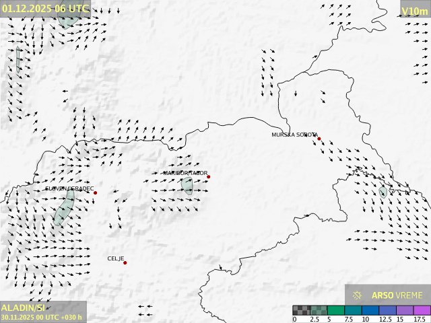Viewport: 431px width, 323px height.
Task: Click the Murska Sobota red station dot
Action: (x=319, y=139)
